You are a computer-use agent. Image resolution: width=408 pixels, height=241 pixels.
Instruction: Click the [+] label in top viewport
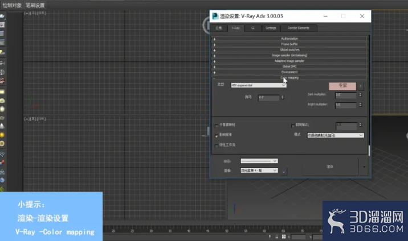(27, 13)
